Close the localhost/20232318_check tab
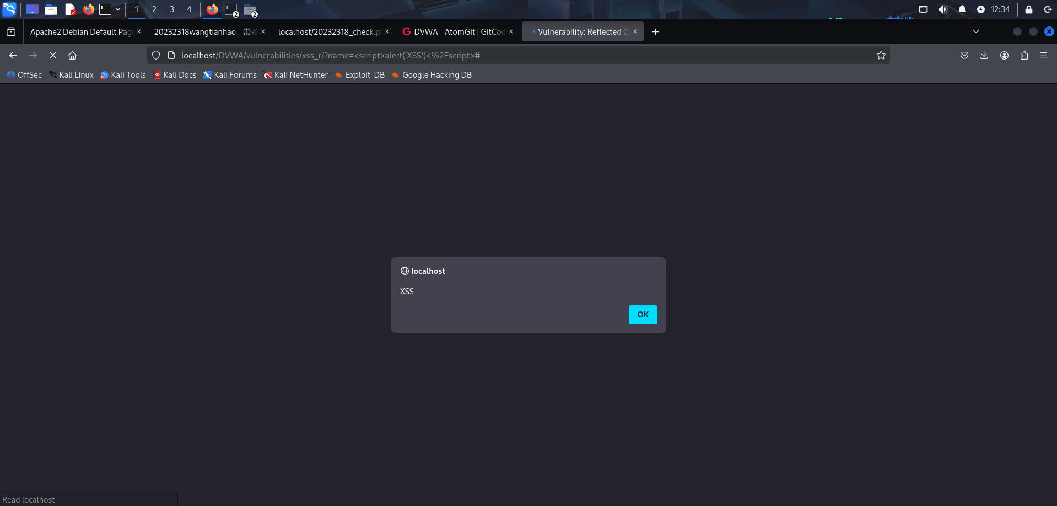Image resolution: width=1057 pixels, height=506 pixels. point(387,32)
